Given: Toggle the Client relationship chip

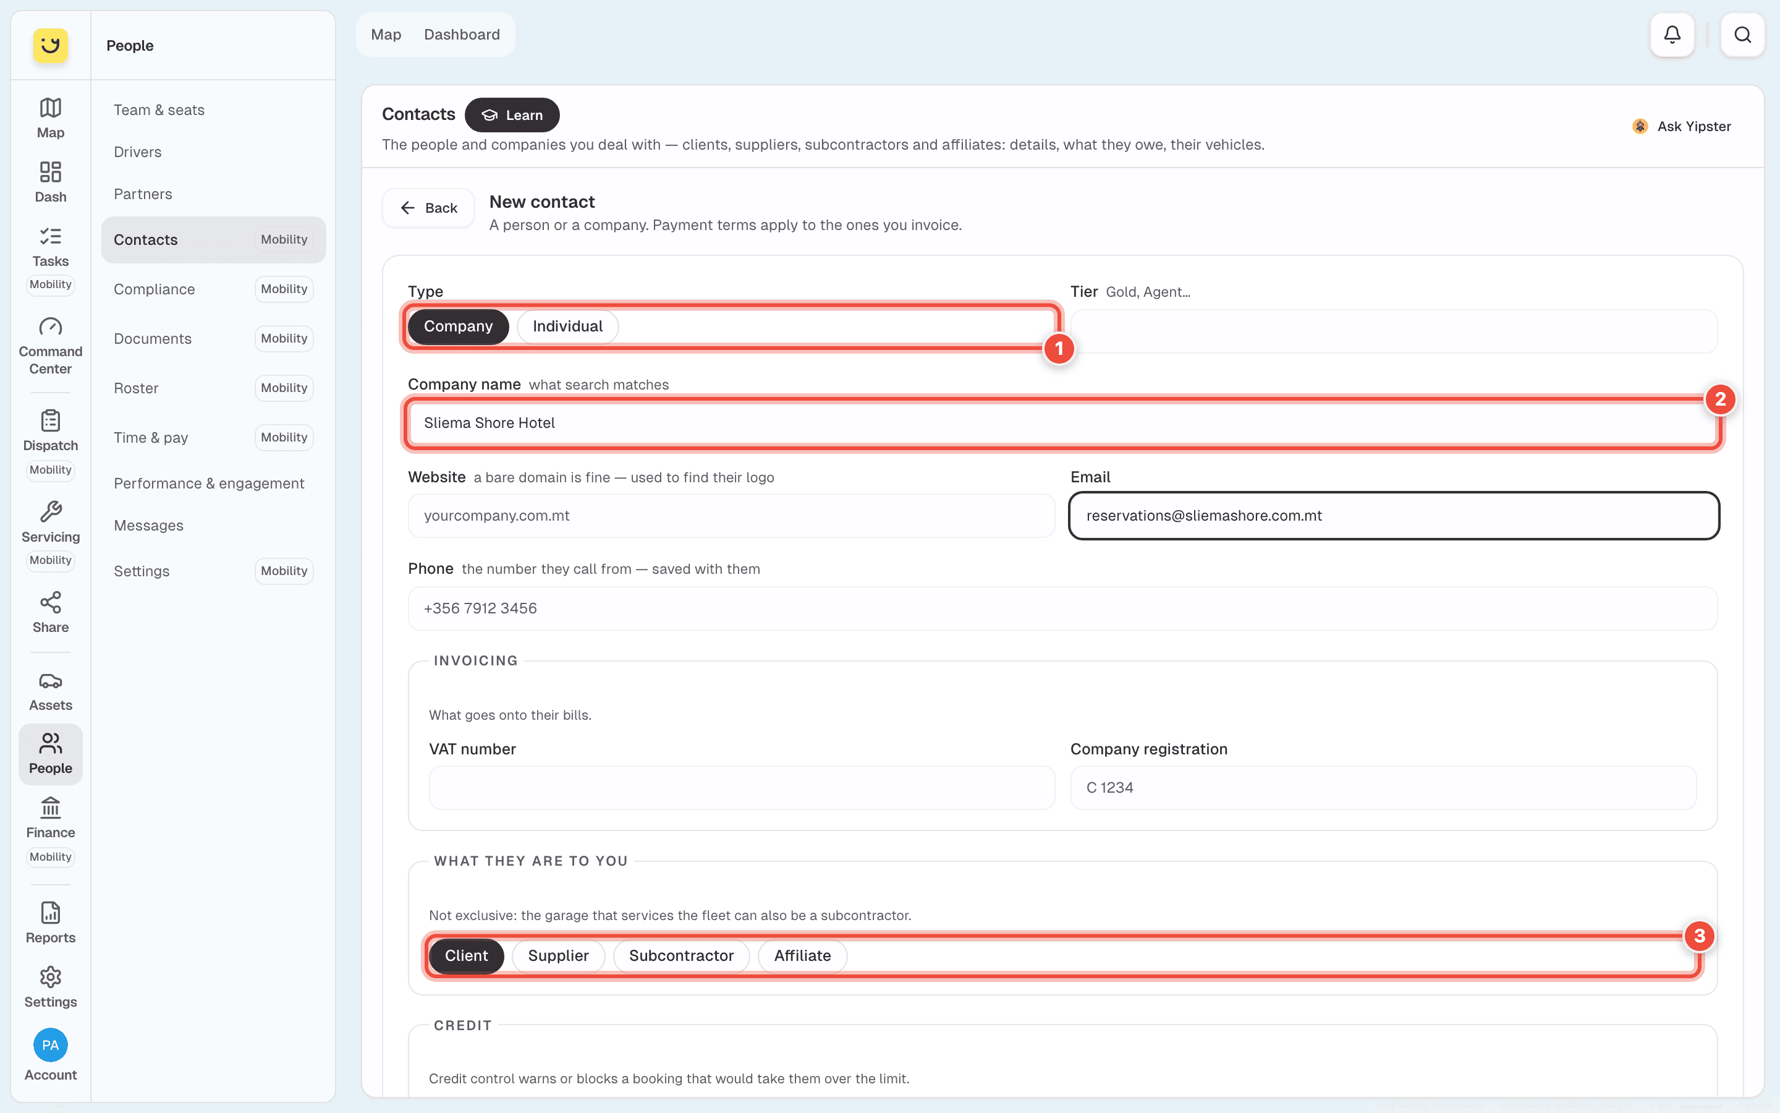Looking at the screenshot, I should click(467, 955).
